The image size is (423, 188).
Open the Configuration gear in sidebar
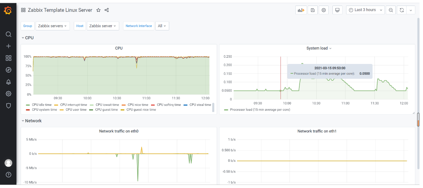pyautogui.click(x=8, y=94)
